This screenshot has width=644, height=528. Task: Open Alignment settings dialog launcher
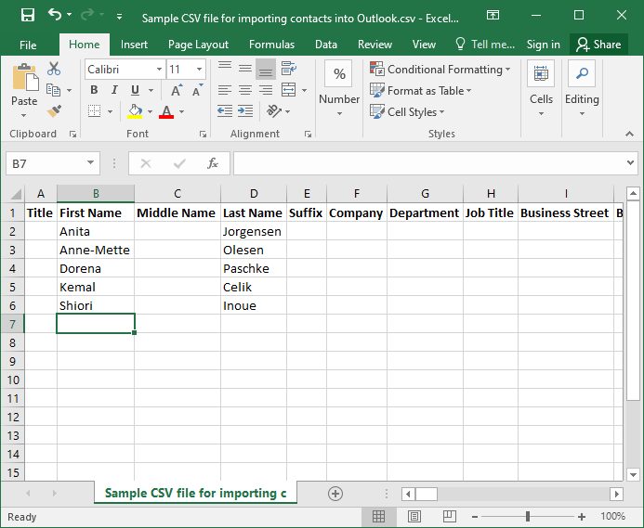pyautogui.click(x=308, y=135)
